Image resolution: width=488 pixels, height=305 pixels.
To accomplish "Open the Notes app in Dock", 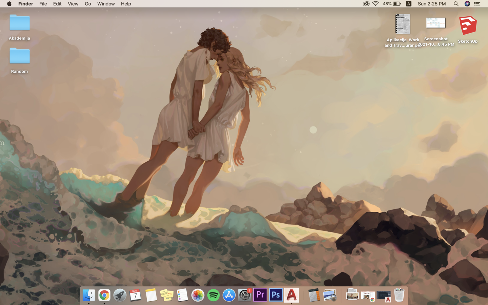I will coord(151,295).
